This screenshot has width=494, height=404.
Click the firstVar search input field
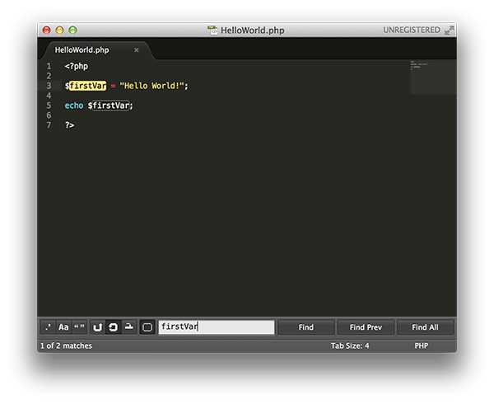tap(216, 327)
